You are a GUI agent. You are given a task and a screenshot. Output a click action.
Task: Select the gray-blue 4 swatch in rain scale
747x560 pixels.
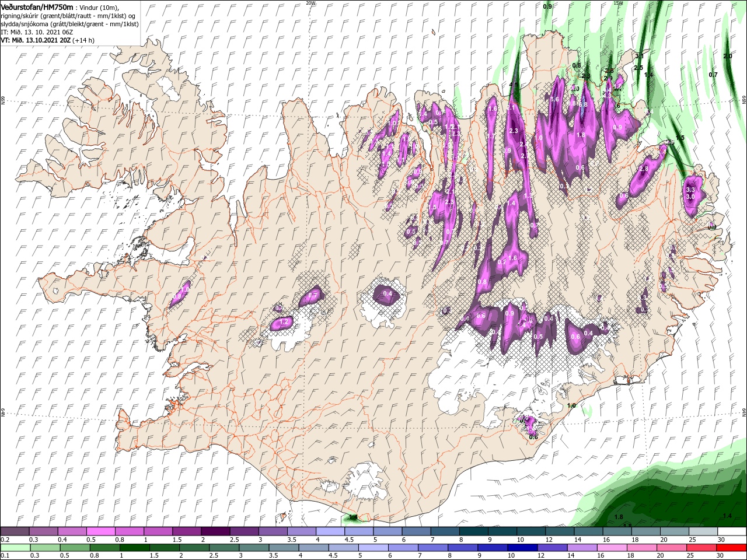pyautogui.click(x=313, y=548)
